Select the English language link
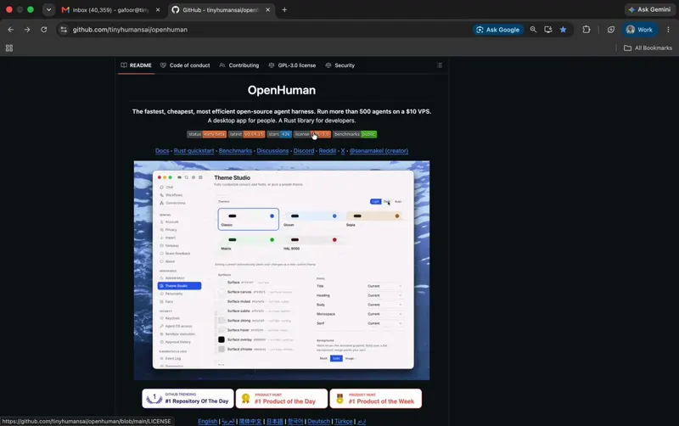The width and height of the screenshot is (679, 426). pyautogui.click(x=207, y=421)
